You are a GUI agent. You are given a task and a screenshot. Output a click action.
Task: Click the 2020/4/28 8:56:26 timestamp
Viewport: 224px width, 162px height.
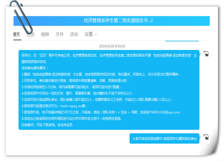pos(112,46)
